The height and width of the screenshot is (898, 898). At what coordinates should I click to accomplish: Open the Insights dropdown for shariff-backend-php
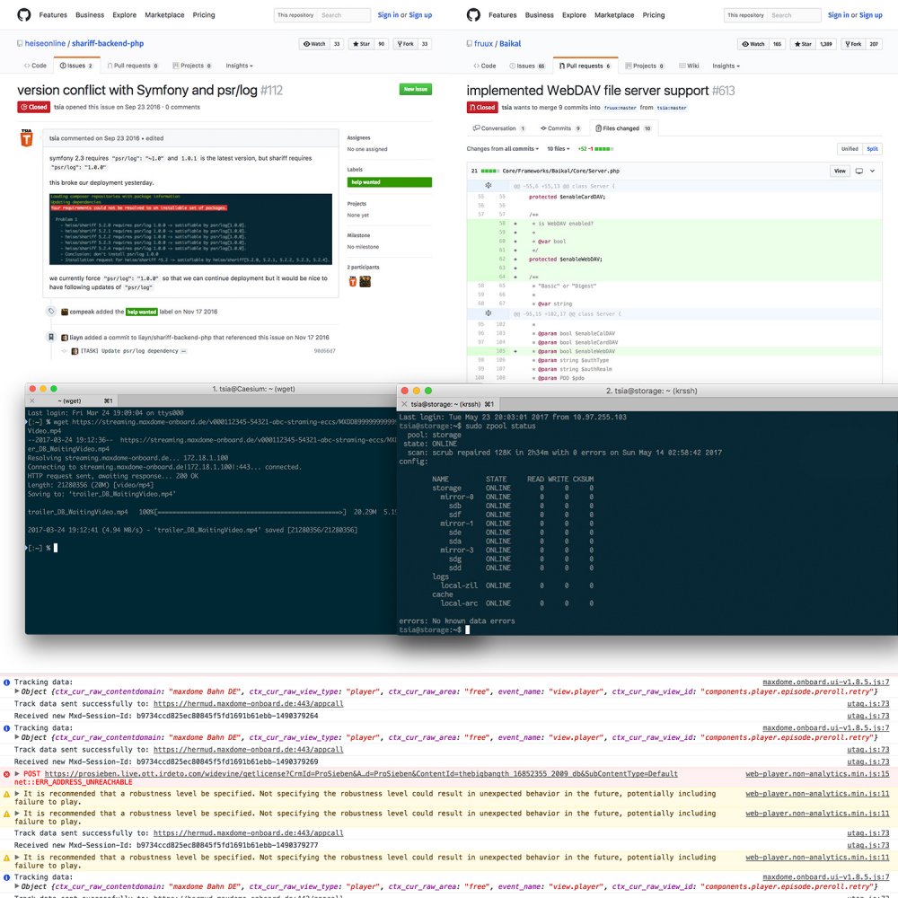click(x=240, y=66)
